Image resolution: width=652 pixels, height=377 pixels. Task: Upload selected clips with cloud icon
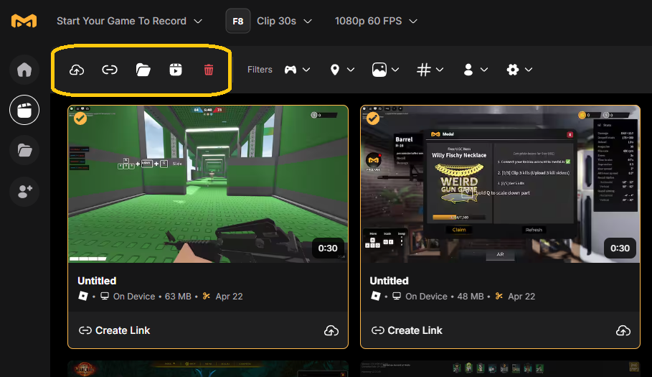[x=77, y=70]
